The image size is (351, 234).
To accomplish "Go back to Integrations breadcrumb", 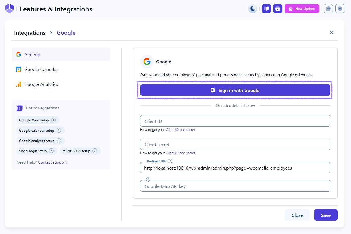I will click(x=30, y=33).
